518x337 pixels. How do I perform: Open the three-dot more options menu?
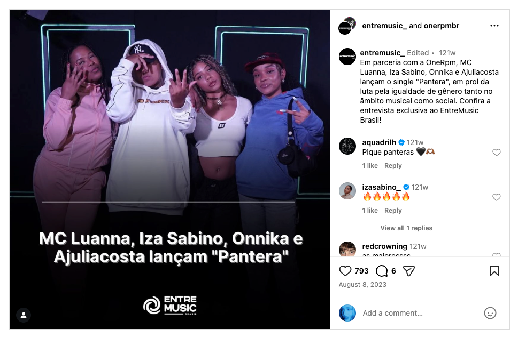click(x=494, y=26)
